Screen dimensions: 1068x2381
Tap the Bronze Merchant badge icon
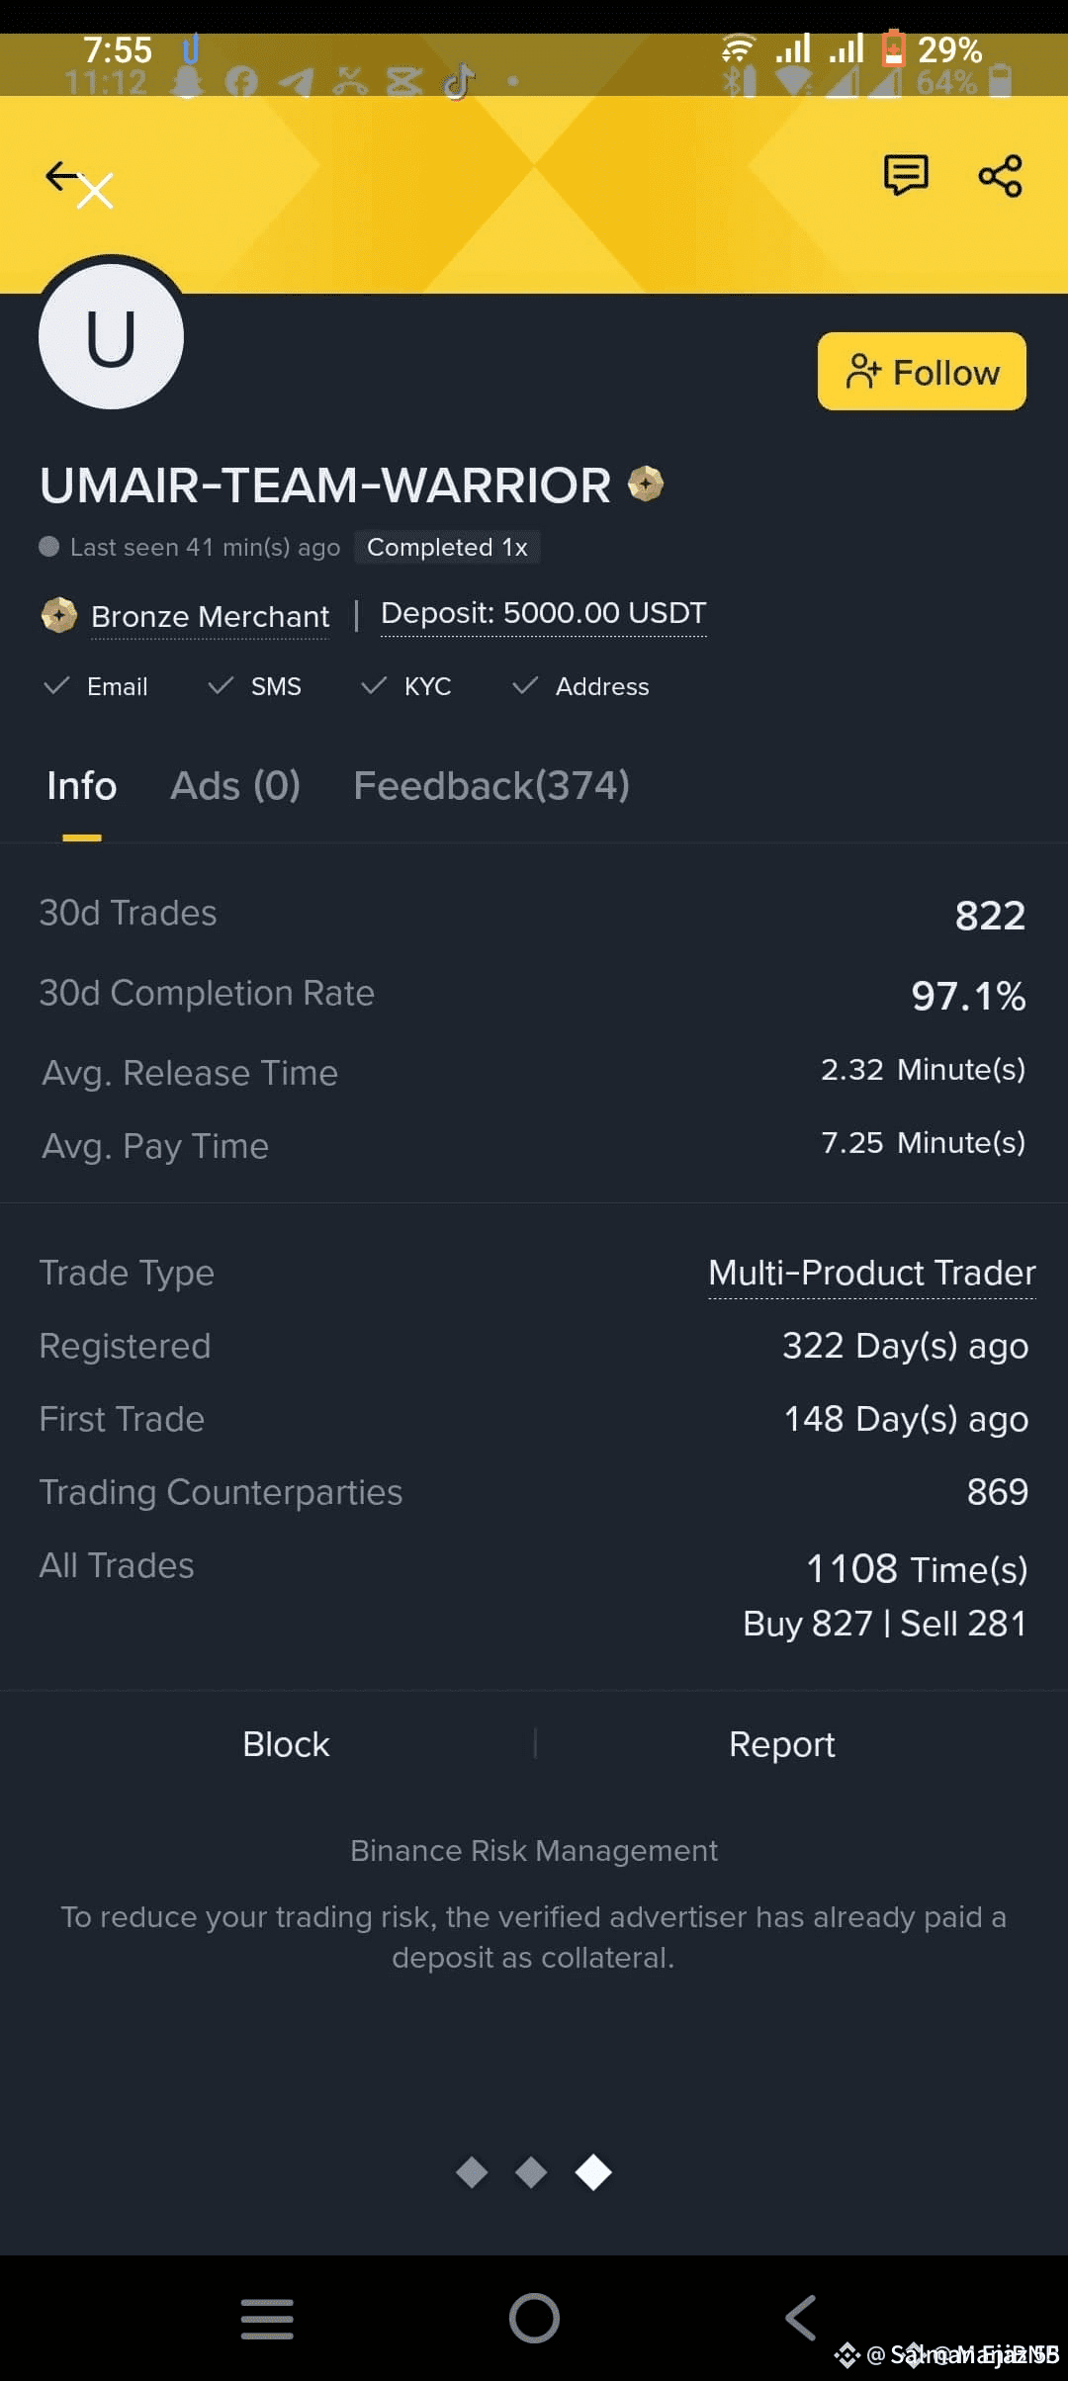pos(59,615)
